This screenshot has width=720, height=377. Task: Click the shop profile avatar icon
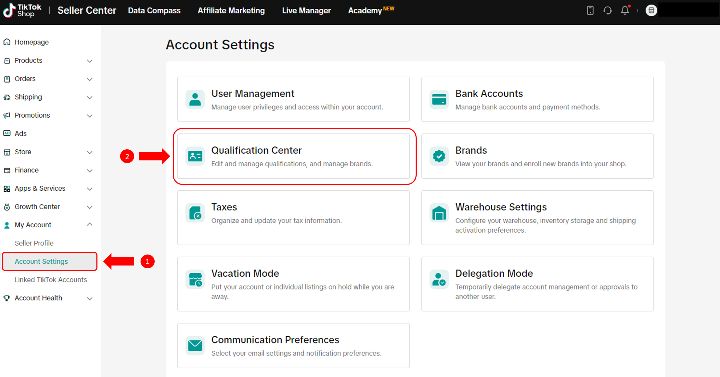(x=651, y=11)
